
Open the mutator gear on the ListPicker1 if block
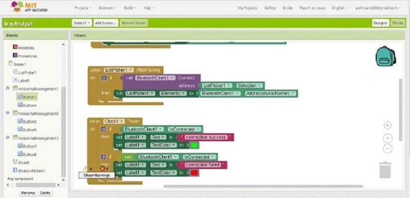point(104,78)
